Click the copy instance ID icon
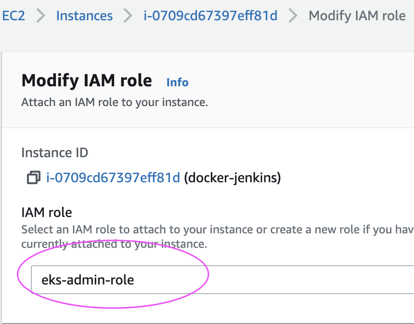 [x=33, y=178]
